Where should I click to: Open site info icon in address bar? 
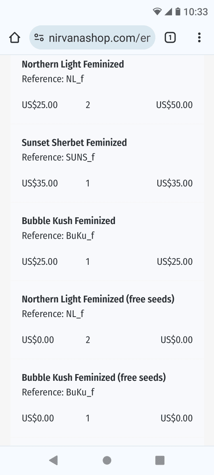pos(39,38)
